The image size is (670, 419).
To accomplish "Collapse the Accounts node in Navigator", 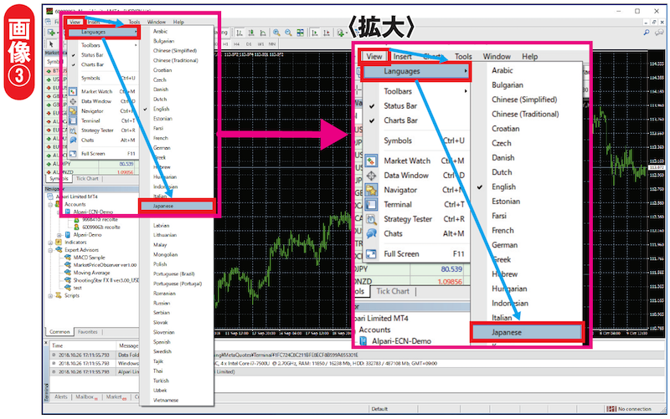I will coord(51,204).
